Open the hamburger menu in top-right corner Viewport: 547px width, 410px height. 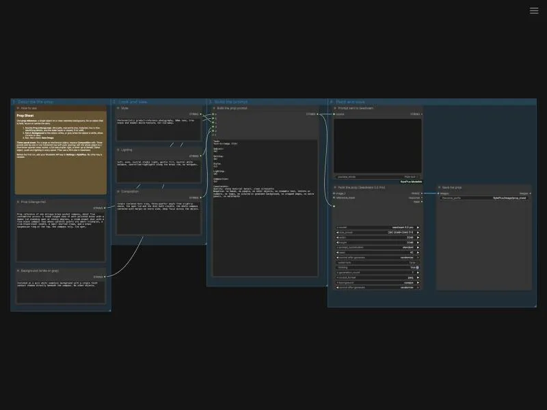(x=534, y=10)
